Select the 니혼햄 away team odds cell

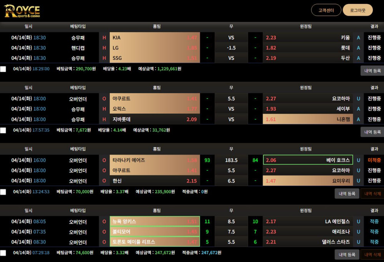pos(308,119)
